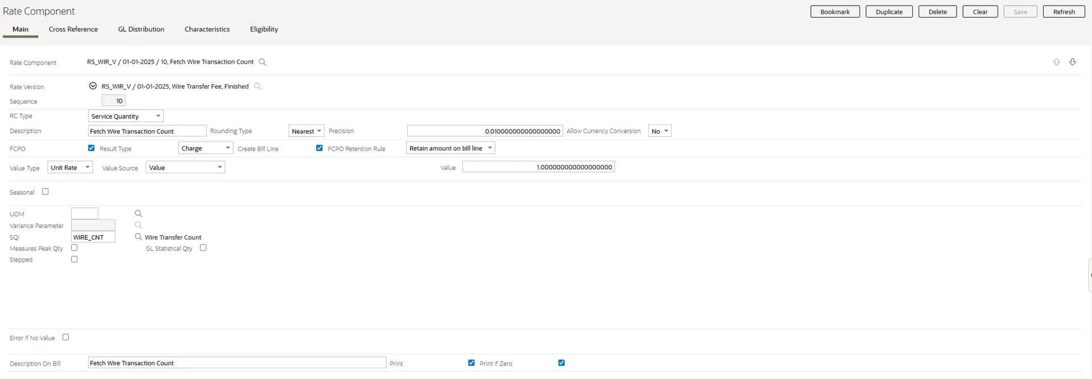
Task: Open the FCPO Retention Rule dropdown
Action: point(450,148)
